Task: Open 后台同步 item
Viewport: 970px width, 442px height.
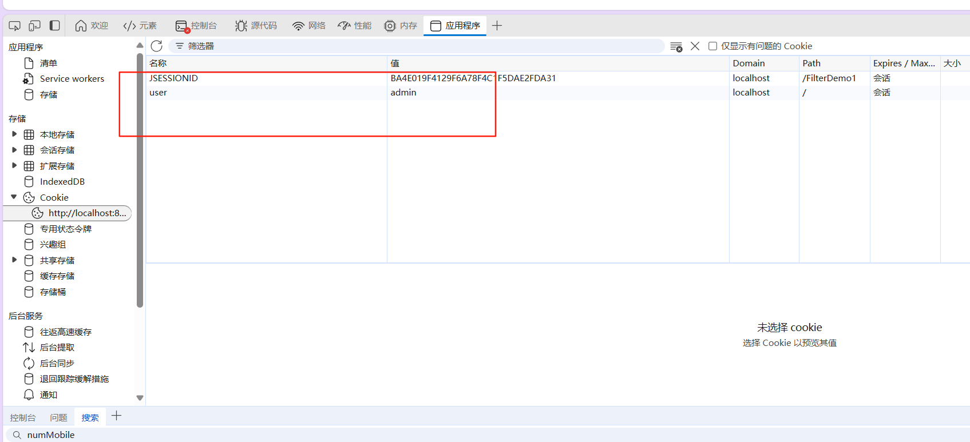Action: tap(57, 363)
